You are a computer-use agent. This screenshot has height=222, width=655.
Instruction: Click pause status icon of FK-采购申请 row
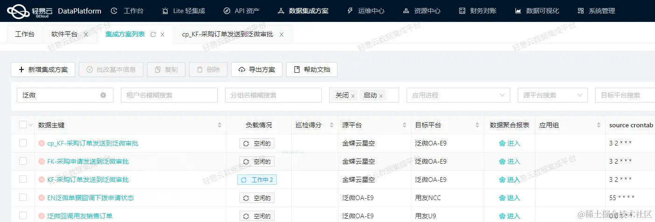[42, 161]
